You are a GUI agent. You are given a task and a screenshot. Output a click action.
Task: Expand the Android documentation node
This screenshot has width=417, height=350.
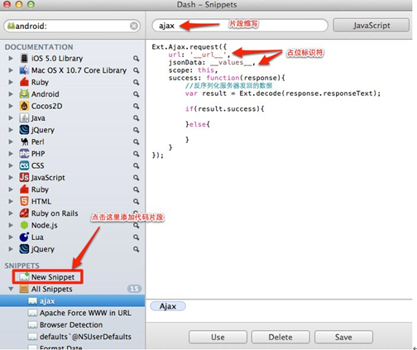11,94
